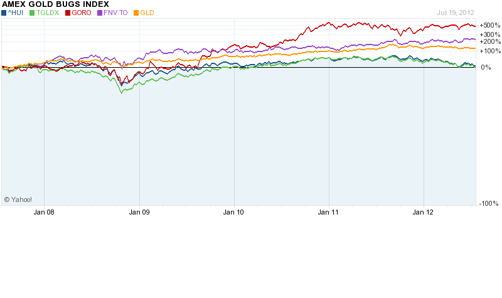The height and width of the screenshot is (298, 502).
Task: Click the -100% y-axis label
Action: [489, 203]
